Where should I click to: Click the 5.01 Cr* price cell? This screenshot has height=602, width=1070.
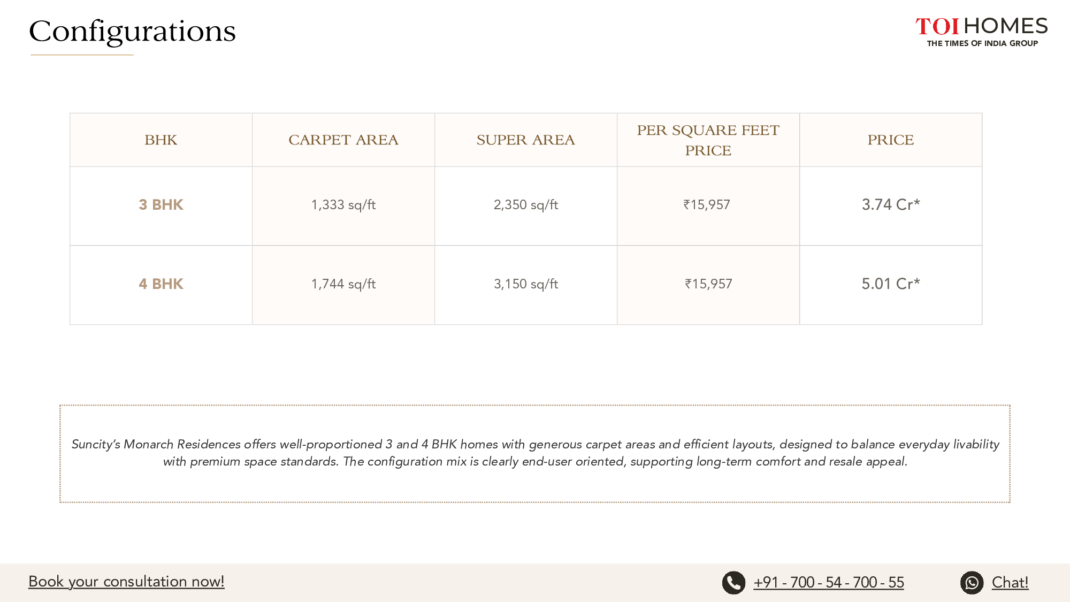[890, 284]
